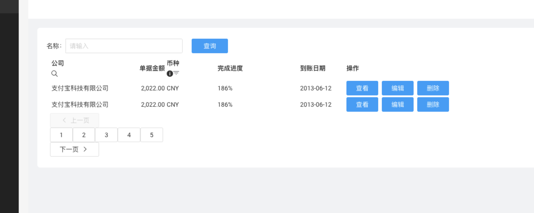This screenshot has width=534, height=213.
Task: Click CNY in the first row
Action: [173, 88]
